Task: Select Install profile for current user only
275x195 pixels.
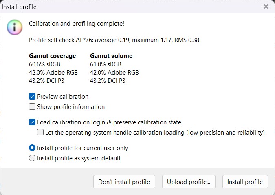Action: pos(32,148)
